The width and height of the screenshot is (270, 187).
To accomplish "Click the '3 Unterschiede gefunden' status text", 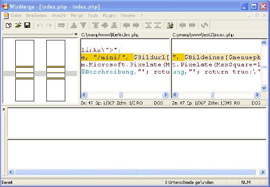I will click(x=189, y=182).
